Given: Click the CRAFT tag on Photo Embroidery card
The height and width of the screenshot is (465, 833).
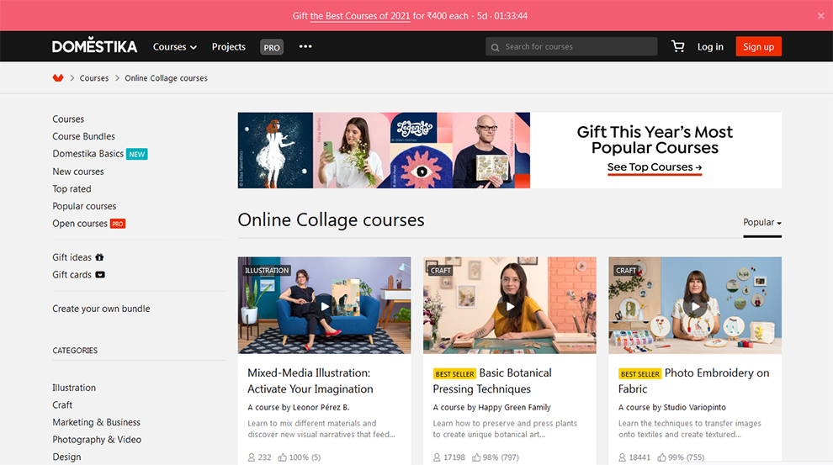Looking at the screenshot, I should (626, 270).
